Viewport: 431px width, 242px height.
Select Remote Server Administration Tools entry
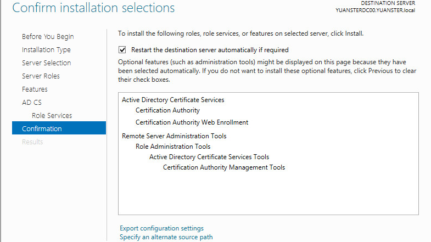point(174,136)
